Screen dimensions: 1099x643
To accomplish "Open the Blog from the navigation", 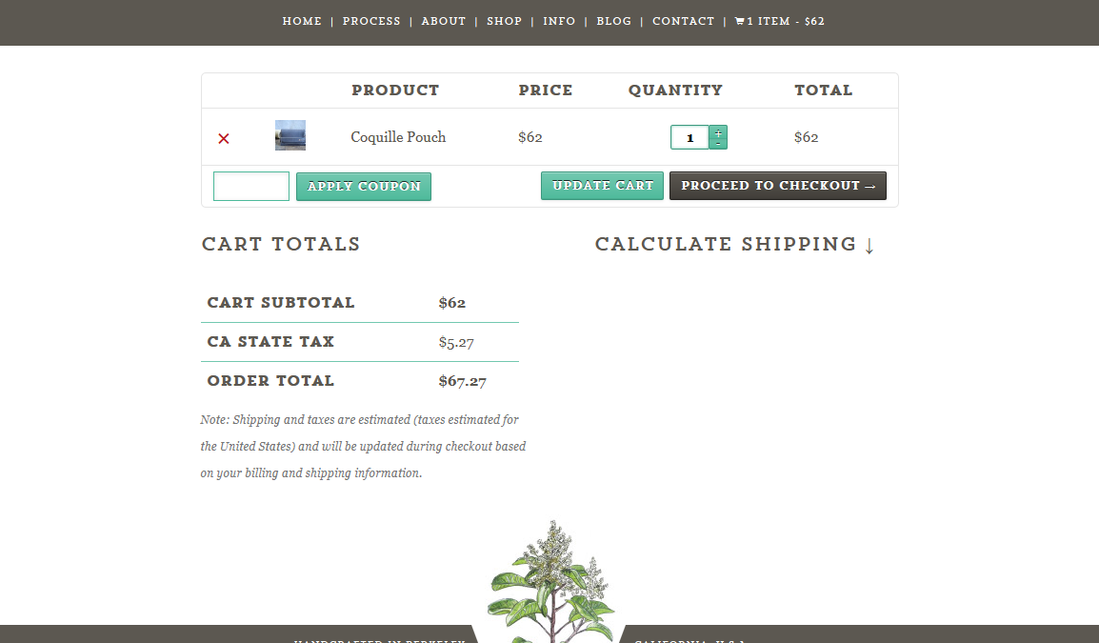I will [x=613, y=21].
